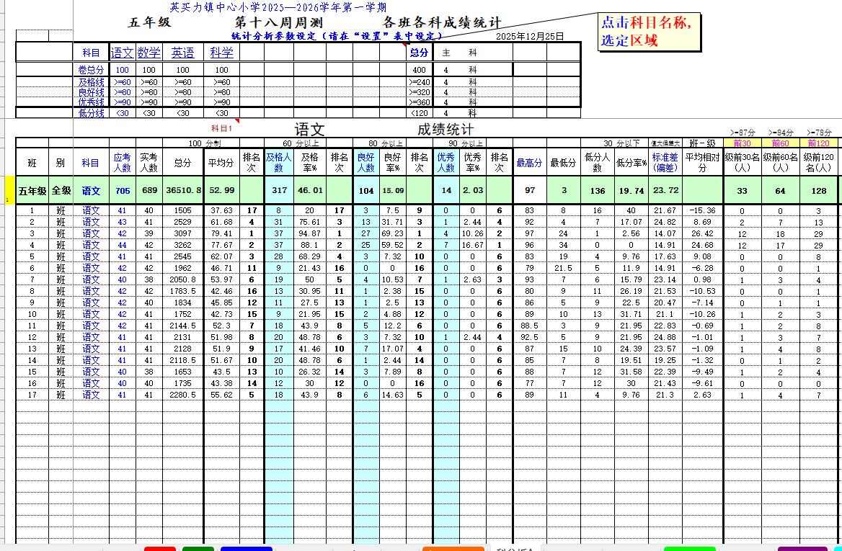Image resolution: width=842 pixels, height=551 pixels.
Task: Click the 语文 link in class 17's row
Action: pos(91,395)
